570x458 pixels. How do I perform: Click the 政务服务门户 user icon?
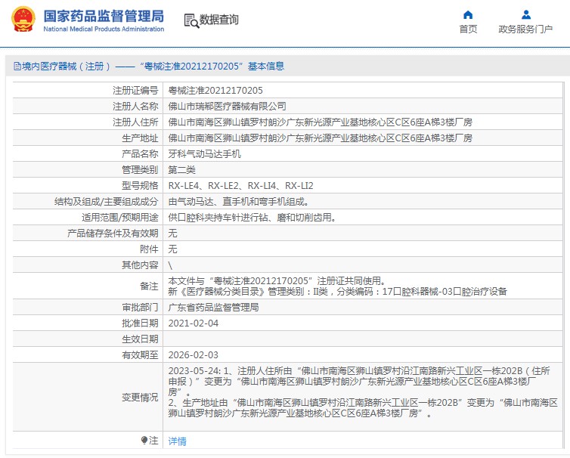coord(525,15)
